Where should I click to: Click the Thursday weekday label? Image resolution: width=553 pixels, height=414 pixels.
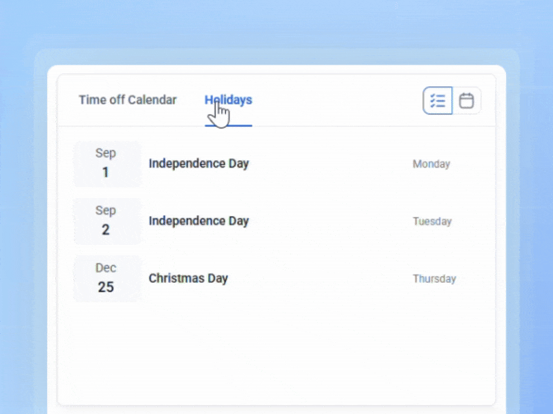point(434,279)
